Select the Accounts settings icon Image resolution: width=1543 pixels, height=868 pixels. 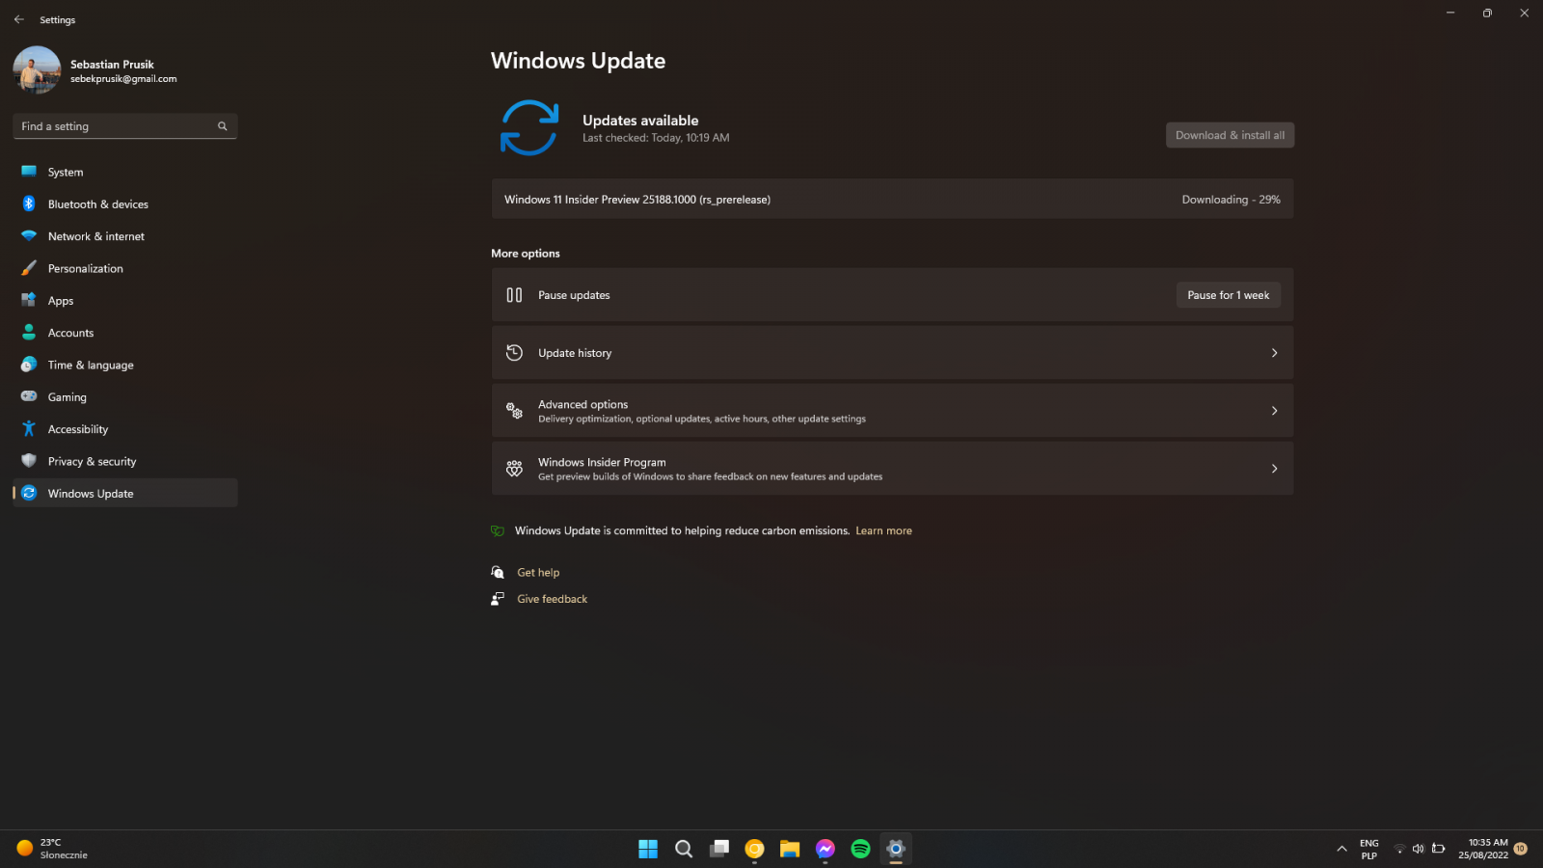29,332
